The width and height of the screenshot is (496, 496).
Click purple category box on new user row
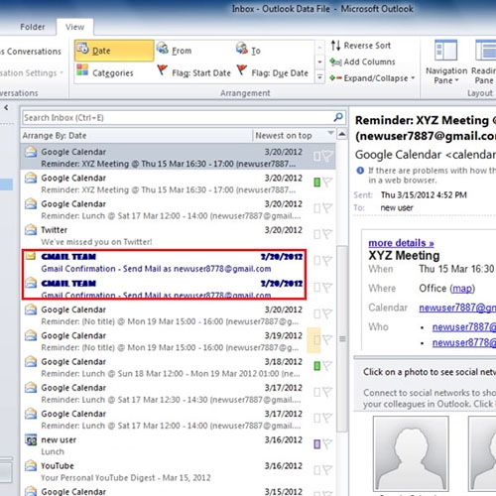coord(316,443)
